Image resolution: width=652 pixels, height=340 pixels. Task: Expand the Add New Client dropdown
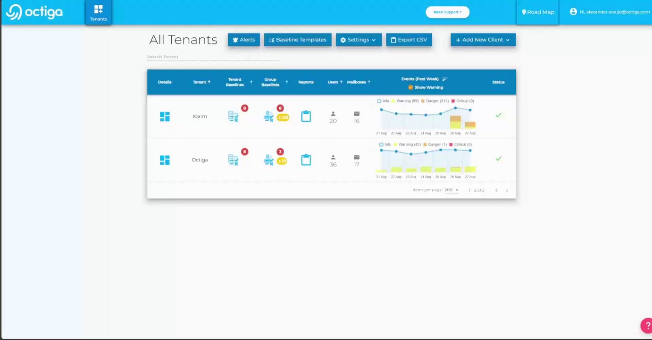click(483, 40)
